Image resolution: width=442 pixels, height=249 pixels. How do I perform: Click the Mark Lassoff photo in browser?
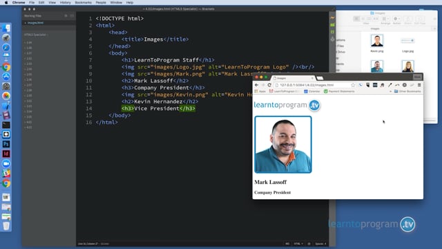[283, 145]
